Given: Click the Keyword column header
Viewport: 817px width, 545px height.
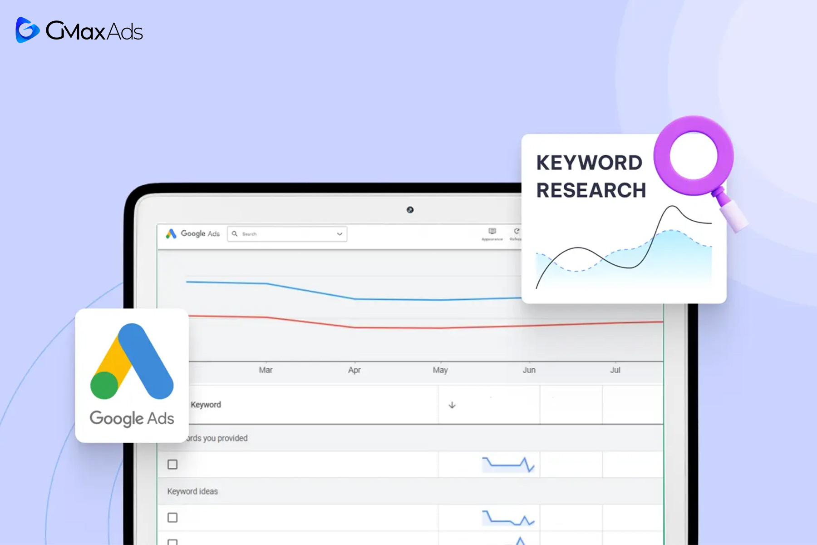Looking at the screenshot, I should (206, 405).
